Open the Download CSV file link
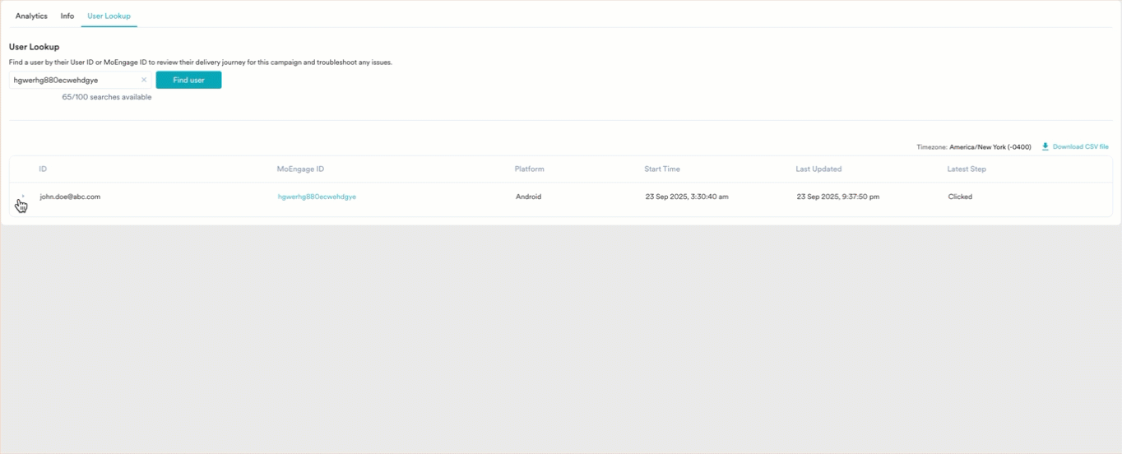 1080,146
